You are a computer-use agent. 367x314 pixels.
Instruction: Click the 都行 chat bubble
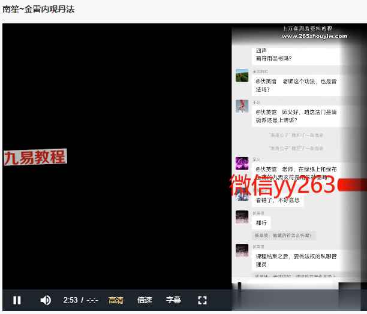point(261,223)
